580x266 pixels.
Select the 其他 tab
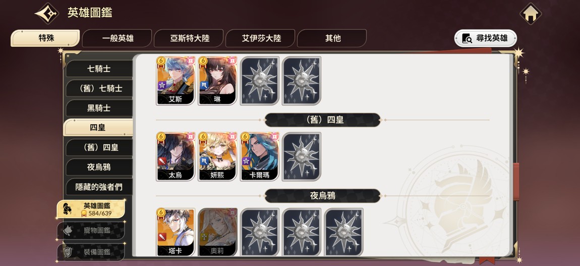(332, 38)
